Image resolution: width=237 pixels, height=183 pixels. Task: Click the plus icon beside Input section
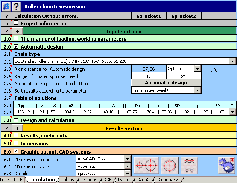18,31
